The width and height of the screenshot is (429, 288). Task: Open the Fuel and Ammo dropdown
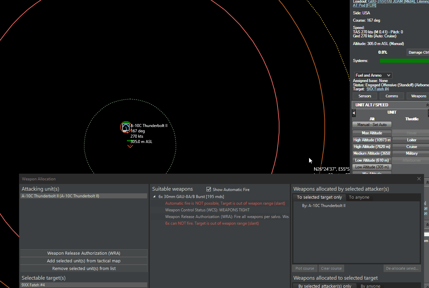(373, 75)
